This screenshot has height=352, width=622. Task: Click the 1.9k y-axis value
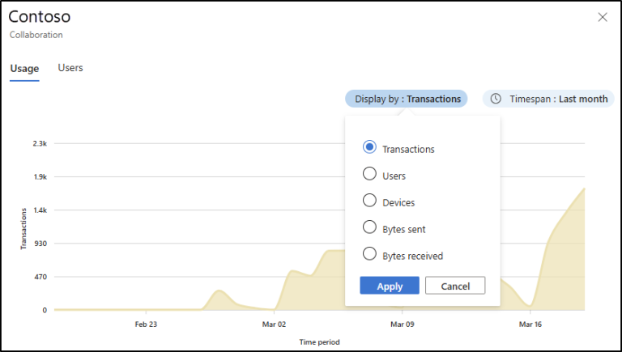coord(40,176)
